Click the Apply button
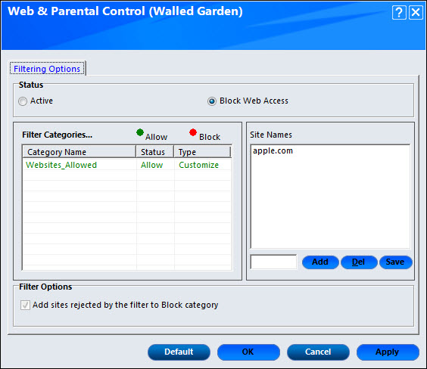The width and height of the screenshot is (427, 369). coord(388,352)
